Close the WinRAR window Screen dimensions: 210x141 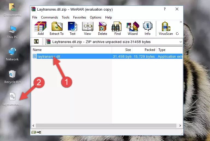(x=177, y=9)
